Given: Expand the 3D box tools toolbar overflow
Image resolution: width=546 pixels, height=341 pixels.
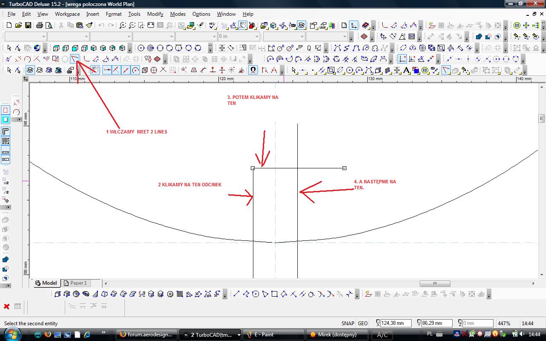Looking at the screenshot, I should 131,49.
